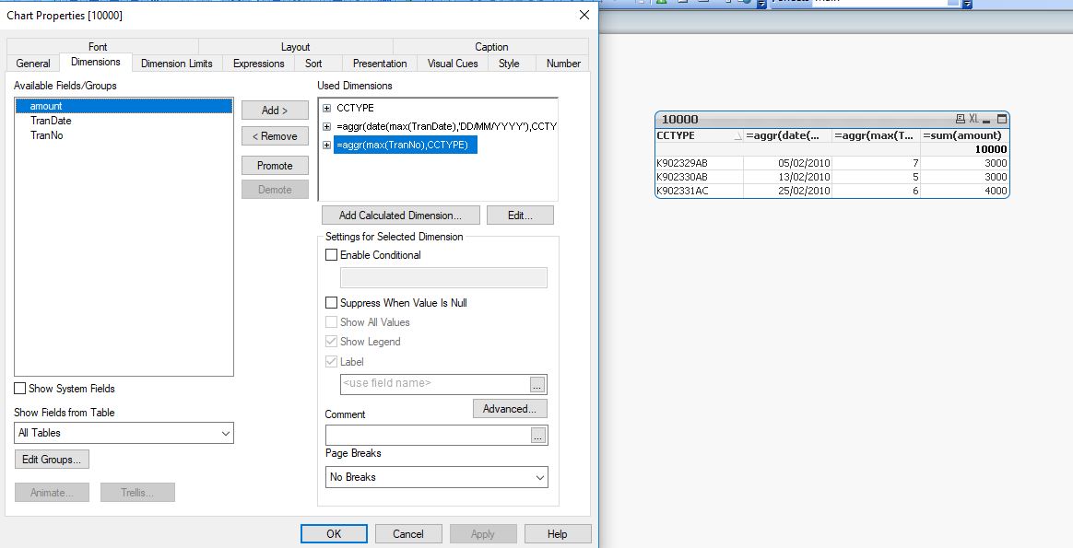Open the Page Breaks dropdown

pyautogui.click(x=437, y=477)
